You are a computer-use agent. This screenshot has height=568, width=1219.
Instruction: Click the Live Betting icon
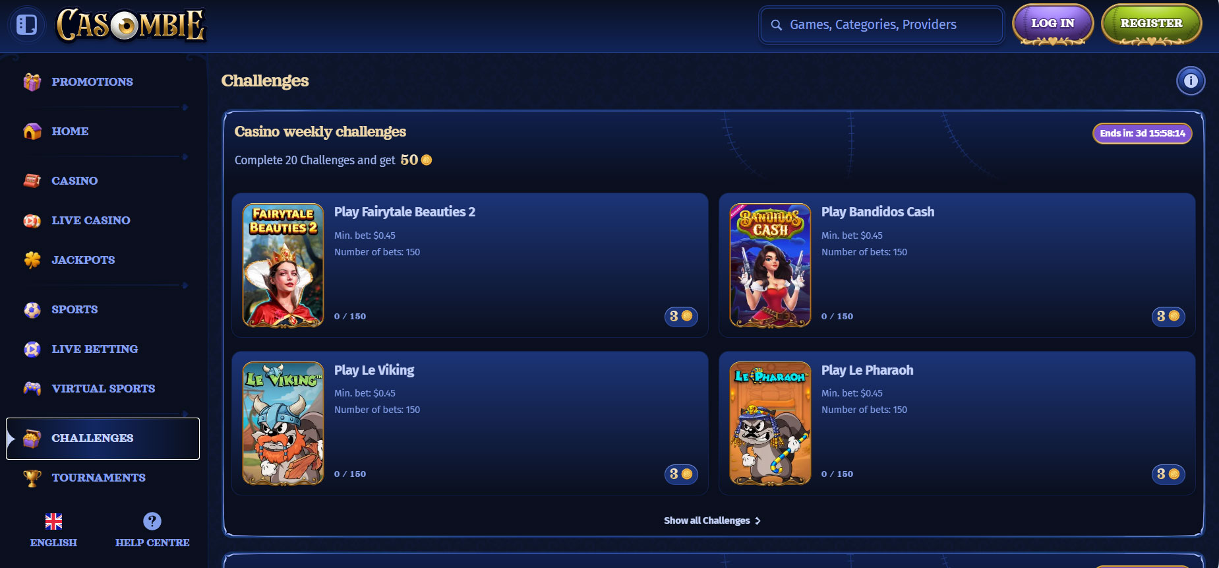pyautogui.click(x=32, y=349)
